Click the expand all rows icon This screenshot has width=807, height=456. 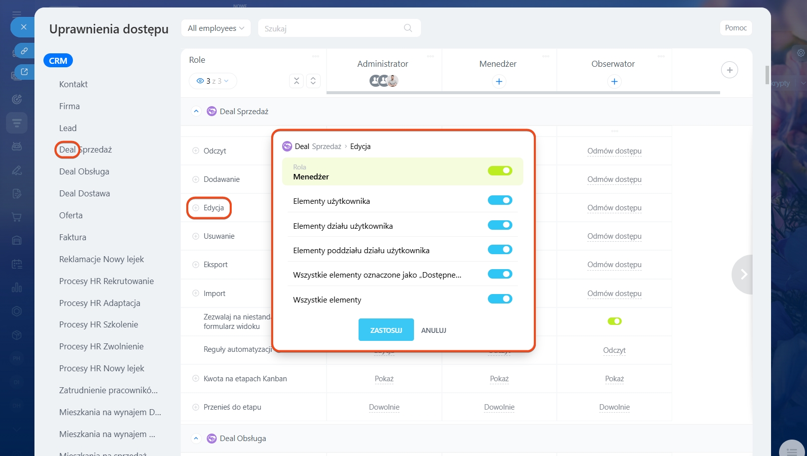[x=313, y=81]
